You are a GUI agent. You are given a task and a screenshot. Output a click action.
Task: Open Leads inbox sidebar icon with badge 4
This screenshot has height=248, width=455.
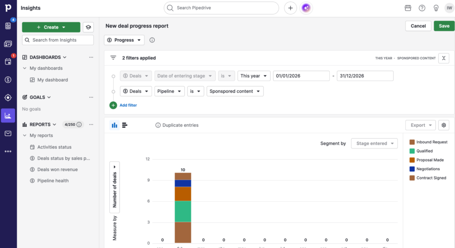click(x=8, y=26)
